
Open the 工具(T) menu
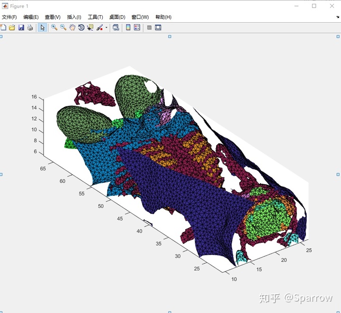click(x=95, y=17)
